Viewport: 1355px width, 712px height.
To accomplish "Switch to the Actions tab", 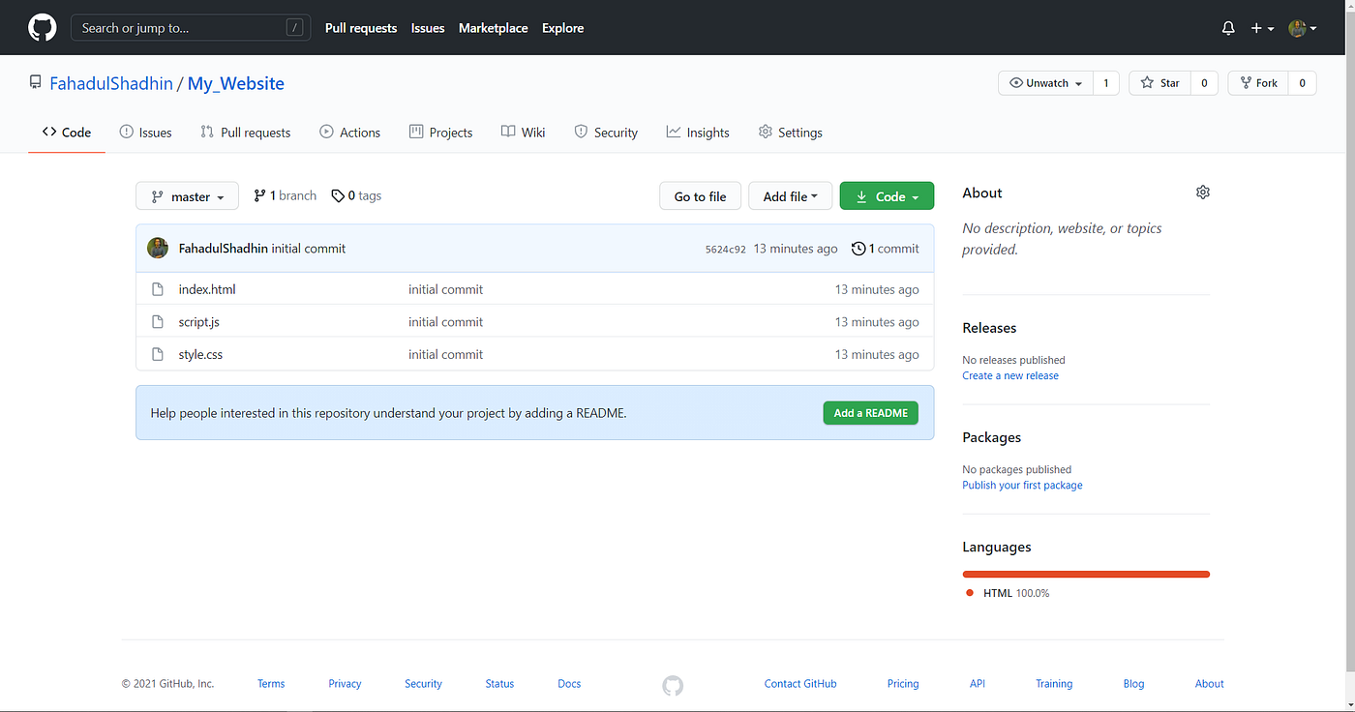I will coord(349,133).
